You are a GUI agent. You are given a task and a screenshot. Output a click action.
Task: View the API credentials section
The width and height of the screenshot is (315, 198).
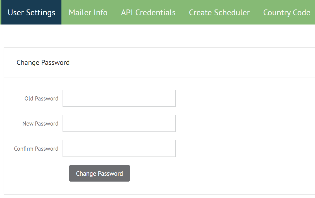148,13
